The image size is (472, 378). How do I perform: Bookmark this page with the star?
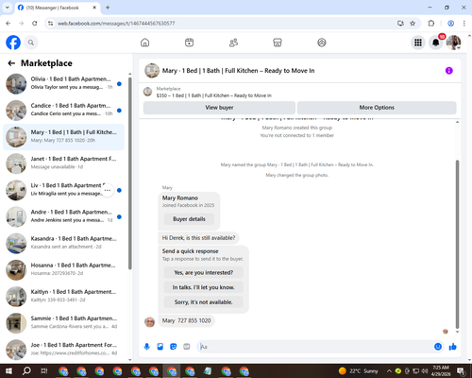[413, 24]
